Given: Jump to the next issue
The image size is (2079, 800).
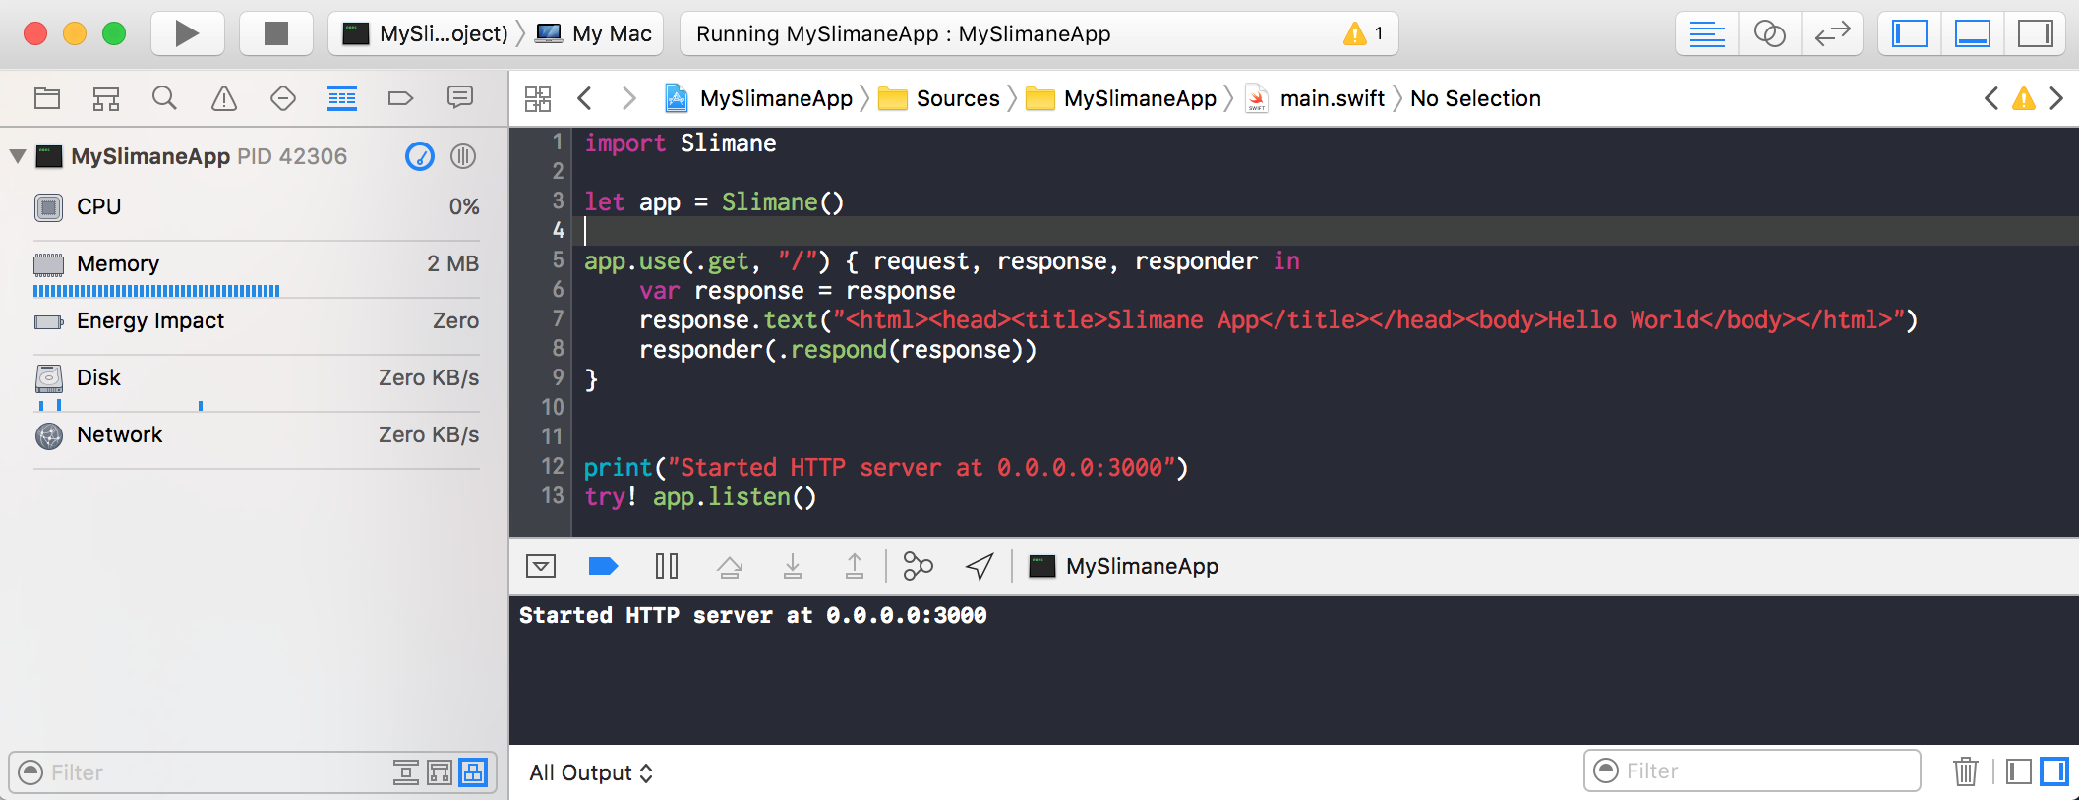Looking at the screenshot, I should (x=2056, y=98).
